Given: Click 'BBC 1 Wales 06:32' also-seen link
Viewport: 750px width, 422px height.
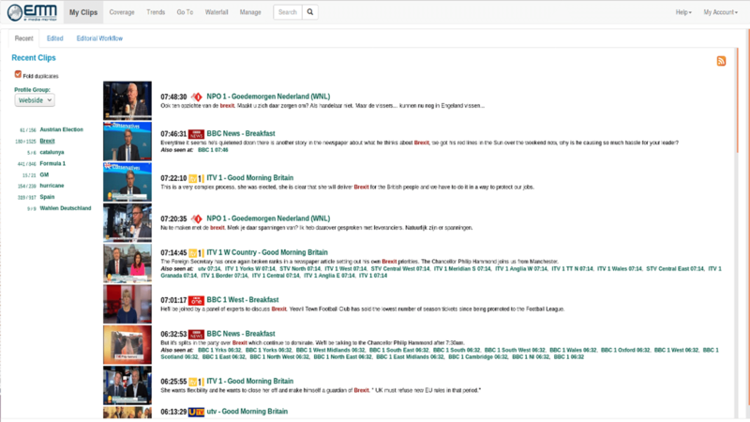Looking at the screenshot, I should 573,350.
